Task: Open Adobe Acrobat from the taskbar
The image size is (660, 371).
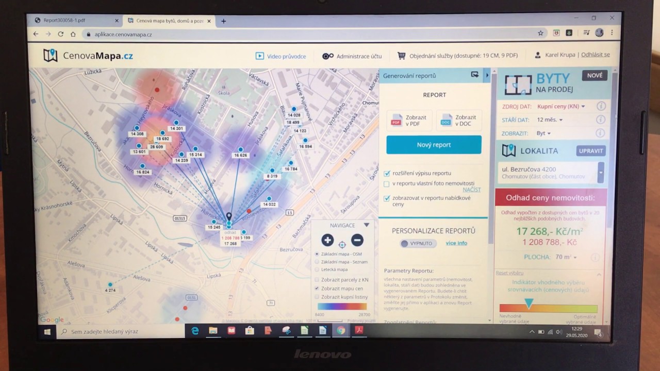Action: pos(359,330)
